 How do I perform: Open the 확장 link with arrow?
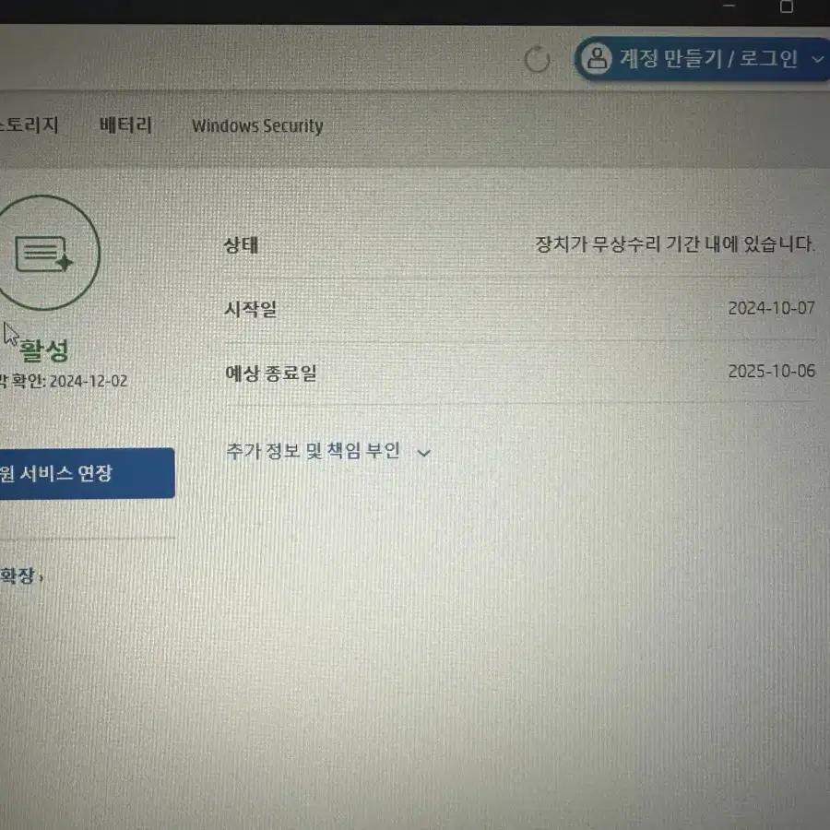(x=22, y=575)
